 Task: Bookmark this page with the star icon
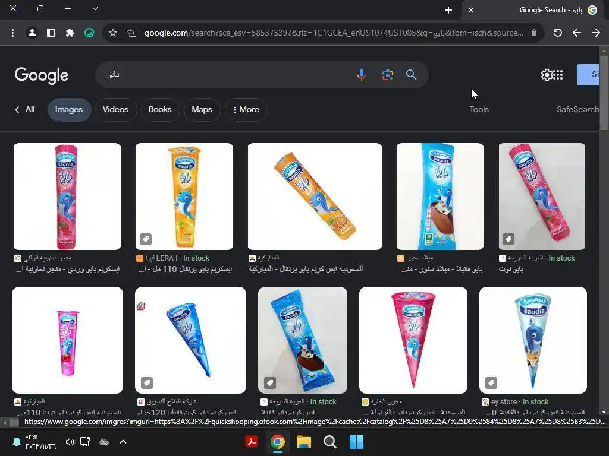pos(113,33)
